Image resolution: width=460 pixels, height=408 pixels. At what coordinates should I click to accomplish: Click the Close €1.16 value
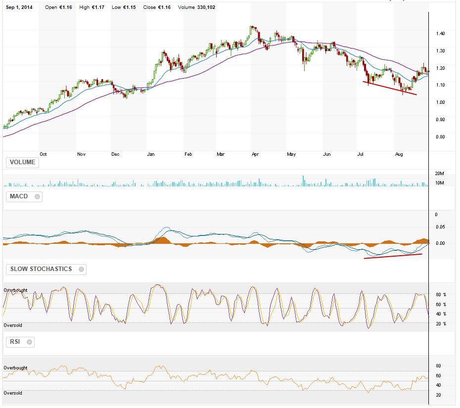[157, 7]
